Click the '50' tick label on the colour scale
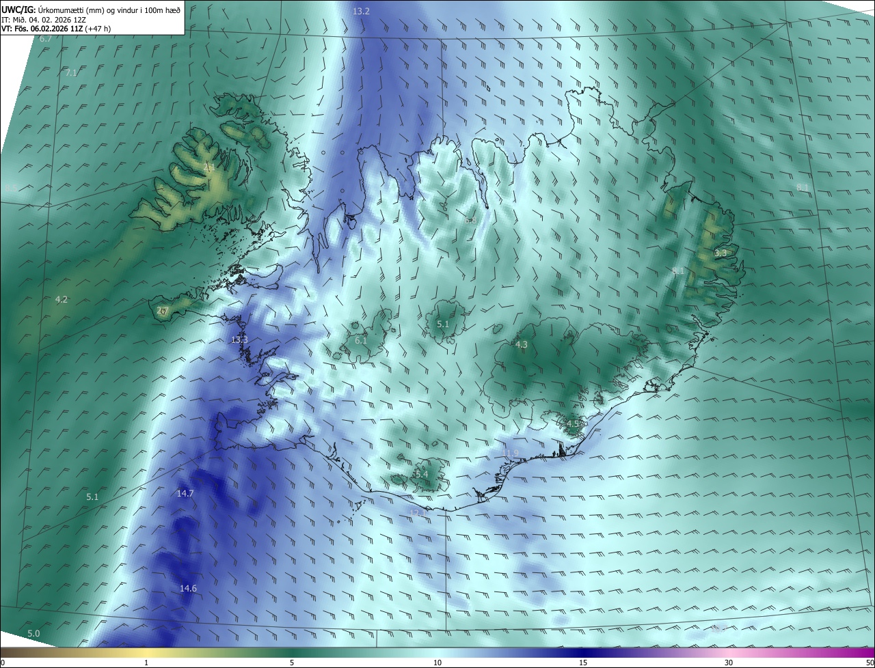The width and height of the screenshot is (875, 668). point(870,663)
